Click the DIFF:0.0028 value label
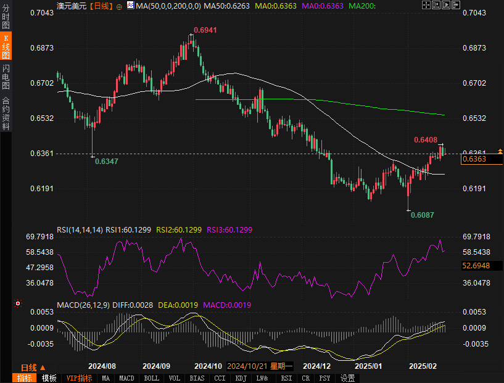 tap(133, 305)
